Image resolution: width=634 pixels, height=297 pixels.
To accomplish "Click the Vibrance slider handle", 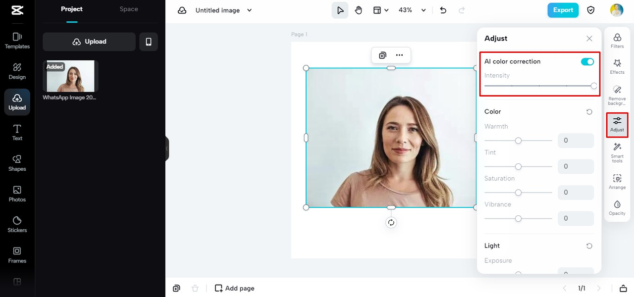I will [518, 218].
